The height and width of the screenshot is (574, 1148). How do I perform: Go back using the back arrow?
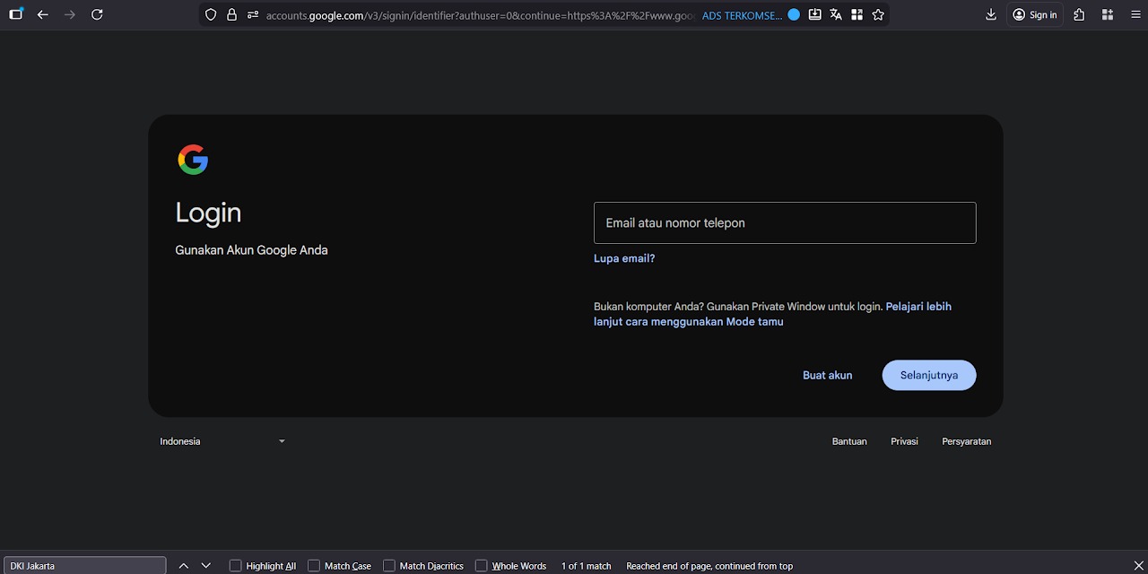click(x=42, y=14)
